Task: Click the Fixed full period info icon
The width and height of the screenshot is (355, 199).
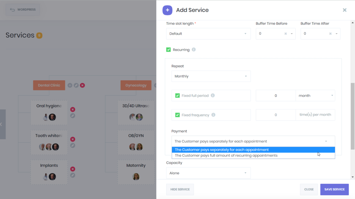Action: pyautogui.click(x=213, y=95)
